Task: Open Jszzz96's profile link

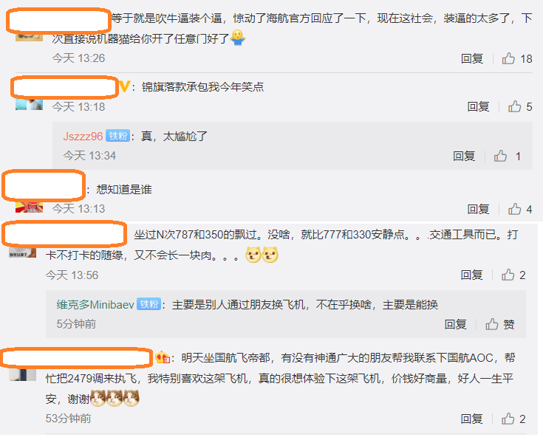Action: [83, 136]
